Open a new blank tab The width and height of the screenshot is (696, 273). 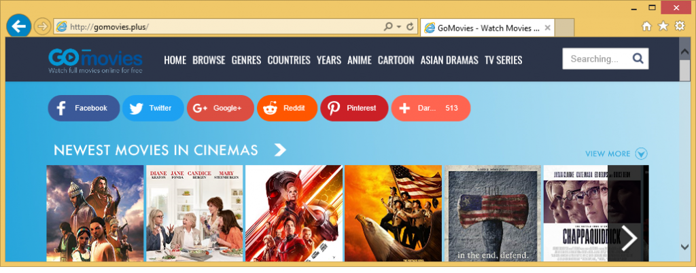(564, 28)
